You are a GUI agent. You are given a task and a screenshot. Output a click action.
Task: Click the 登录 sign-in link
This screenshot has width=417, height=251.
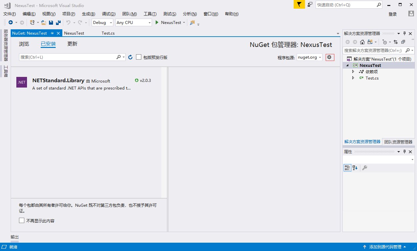(x=393, y=14)
